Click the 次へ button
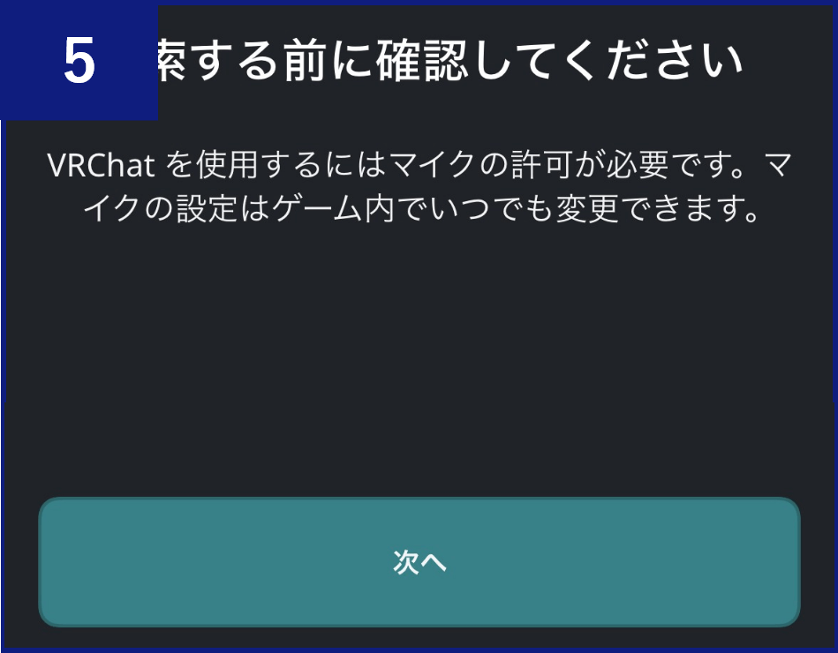Image resolution: width=838 pixels, height=653 pixels. tap(419, 562)
